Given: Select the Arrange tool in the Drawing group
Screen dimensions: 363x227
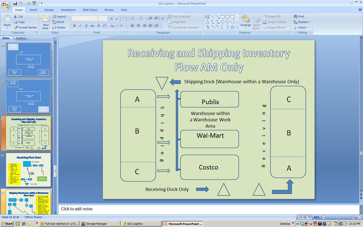Looking at the screenshot, I should (x=245, y=22).
